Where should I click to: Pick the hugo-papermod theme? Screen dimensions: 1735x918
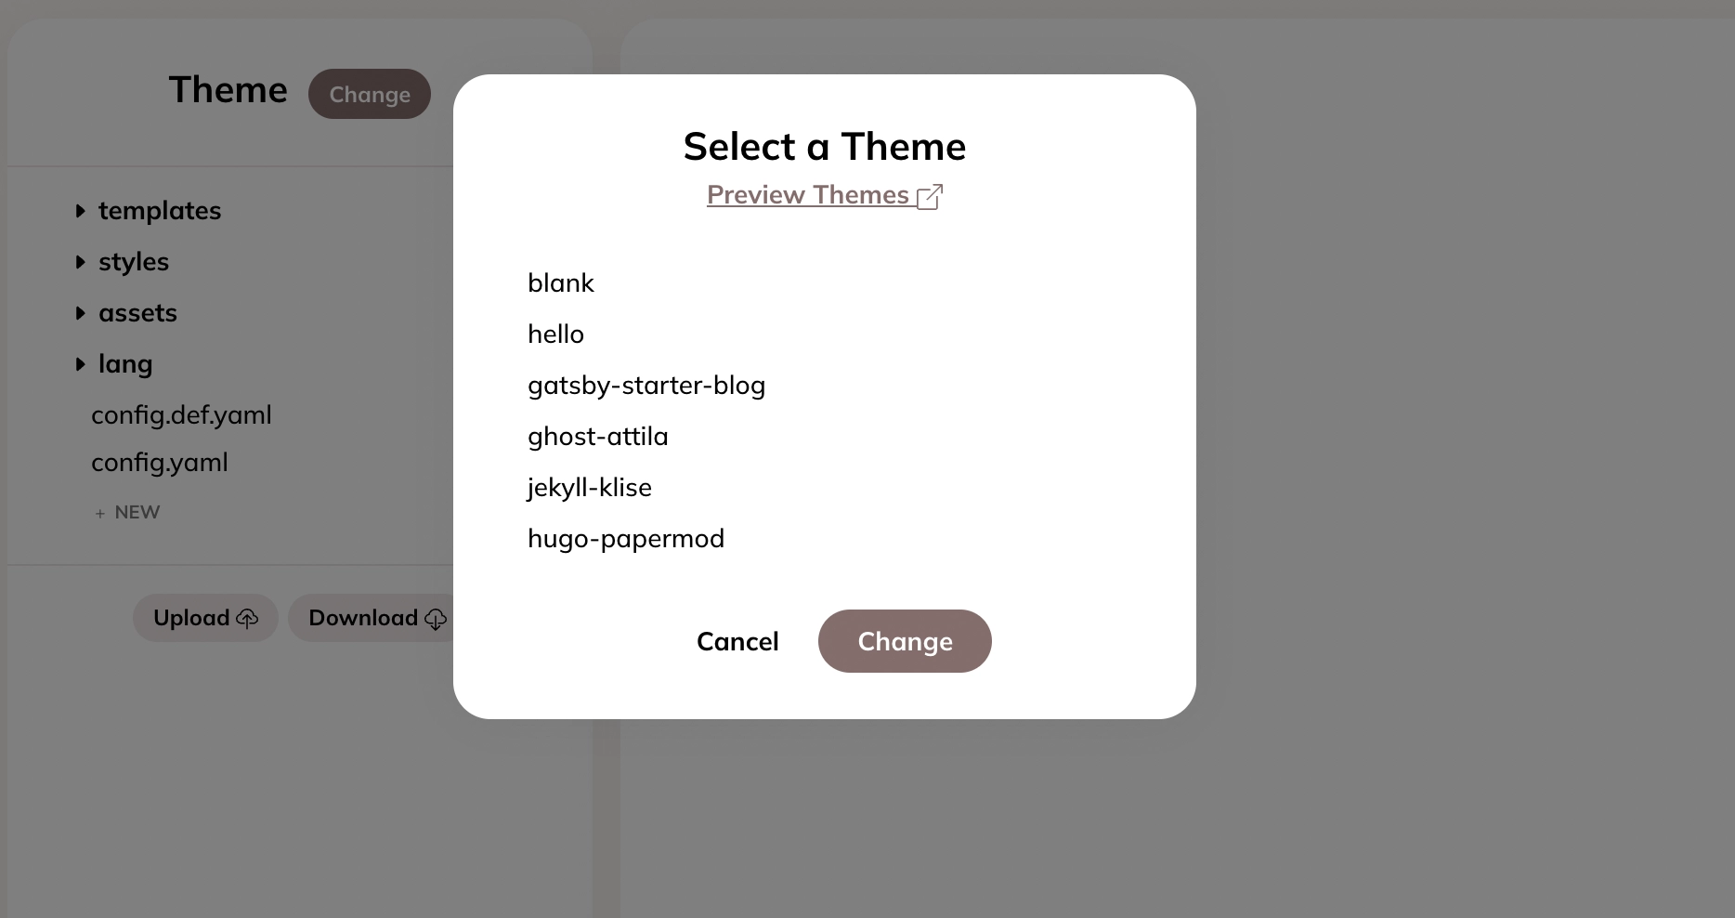[626, 538]
